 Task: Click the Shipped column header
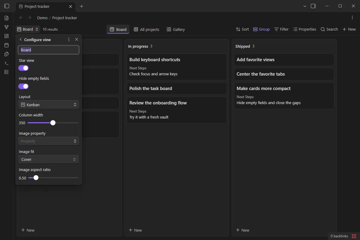coord(243,46)
